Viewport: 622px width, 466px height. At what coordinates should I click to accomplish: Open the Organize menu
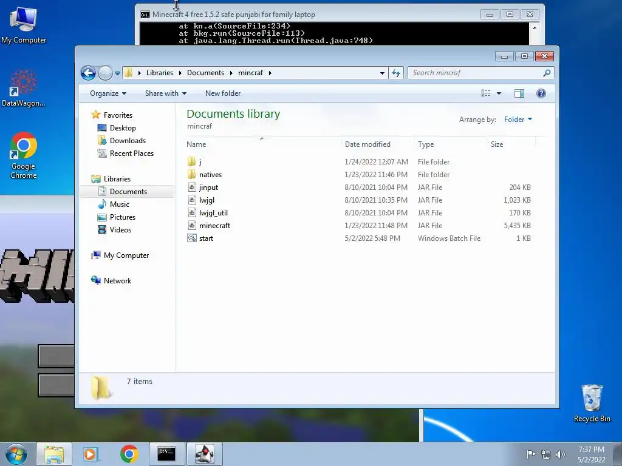pyautogui.click(x=108, y=93)
